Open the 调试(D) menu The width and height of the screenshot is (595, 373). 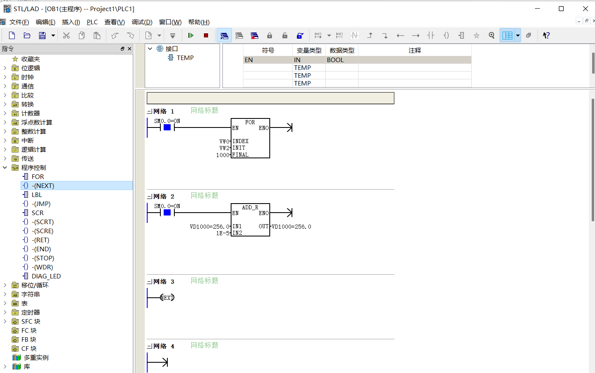(142, 22)
